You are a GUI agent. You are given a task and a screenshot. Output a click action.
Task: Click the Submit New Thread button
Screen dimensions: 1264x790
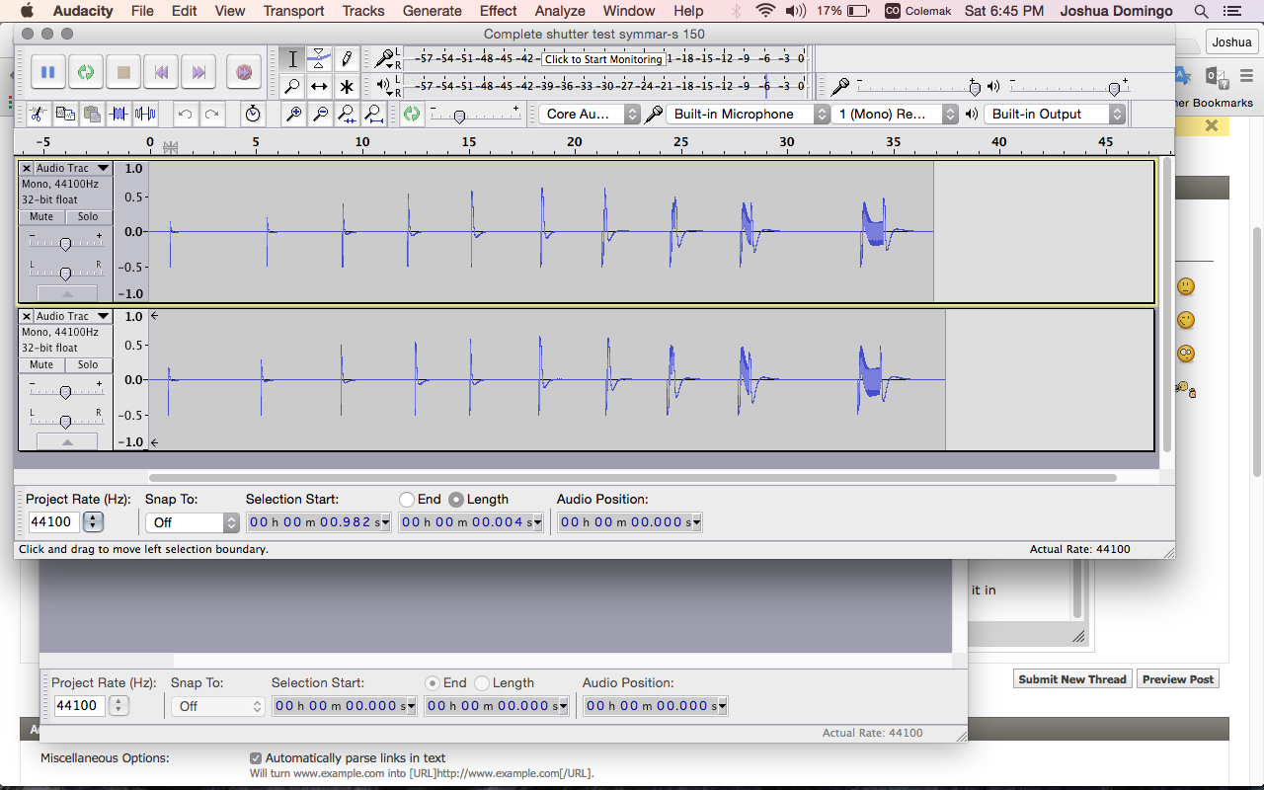1071,679
